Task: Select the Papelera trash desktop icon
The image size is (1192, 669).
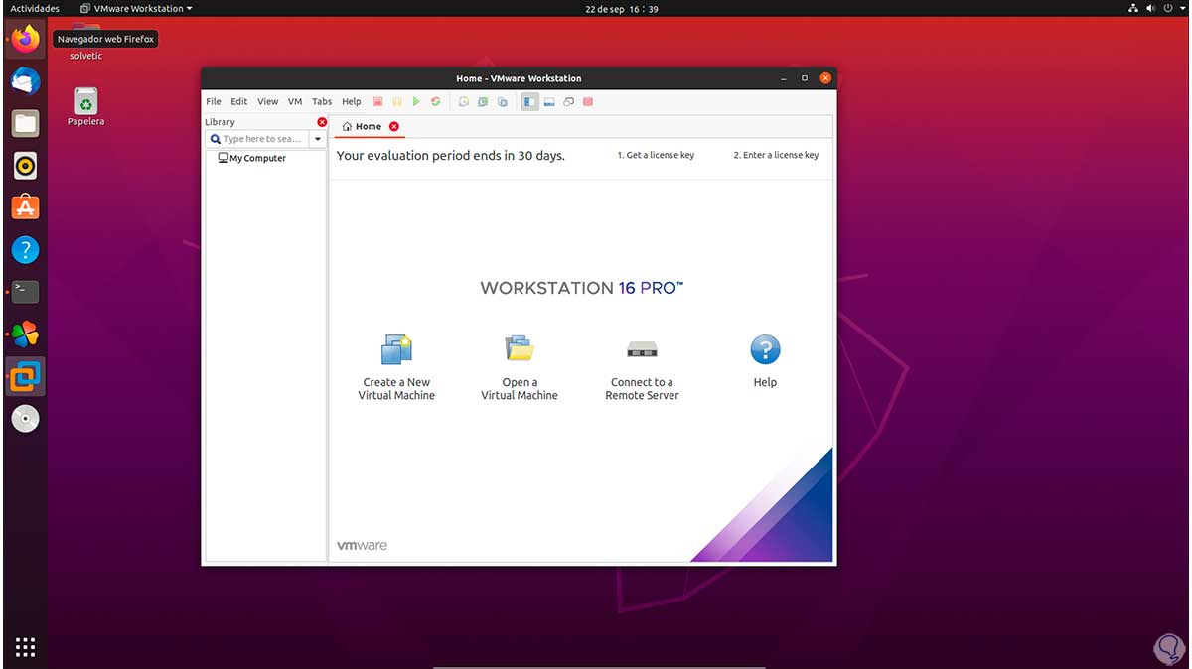Action: (x=86, y=106)
